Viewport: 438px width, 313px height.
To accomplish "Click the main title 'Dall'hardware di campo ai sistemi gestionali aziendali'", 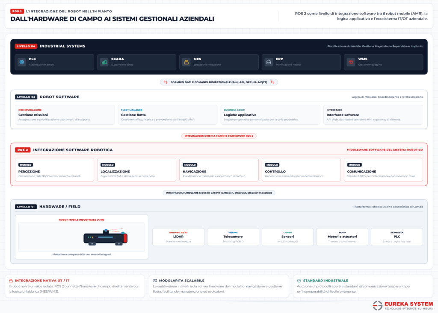I will coord(112,19).
